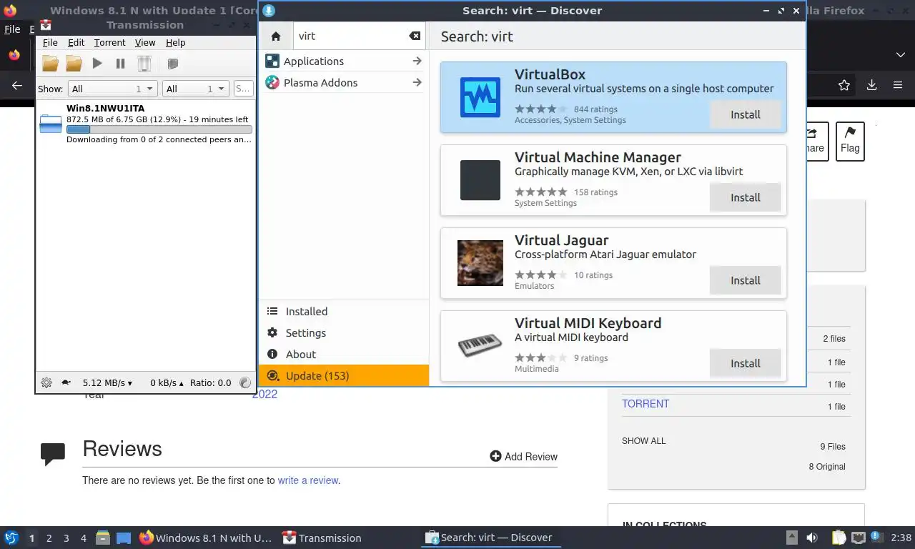Open Transmission View menu

tap(145, 43)
